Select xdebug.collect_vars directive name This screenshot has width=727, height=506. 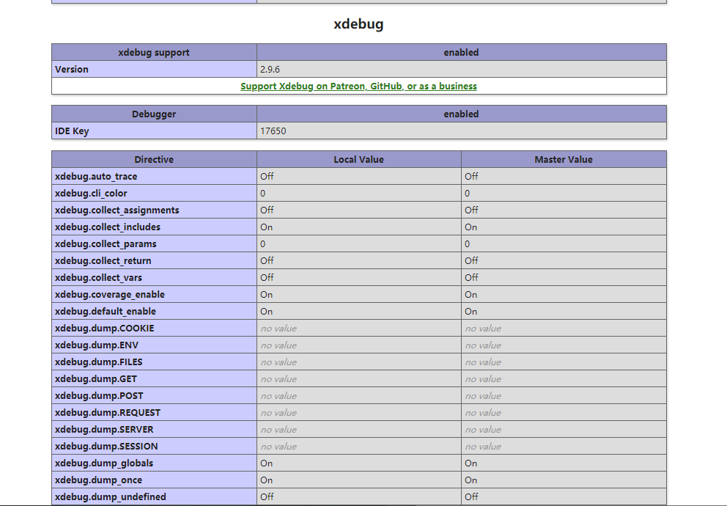pos(98,278)
